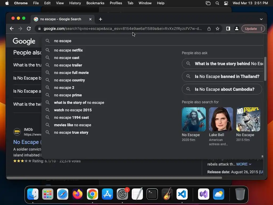Open the Bookmarks menu

(x=95, y=3)
